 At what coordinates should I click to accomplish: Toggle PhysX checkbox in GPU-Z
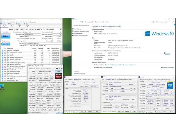tap(50, 110)
